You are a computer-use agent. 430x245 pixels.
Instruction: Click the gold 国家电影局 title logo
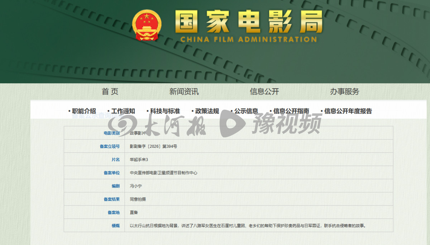click(249, 21)
